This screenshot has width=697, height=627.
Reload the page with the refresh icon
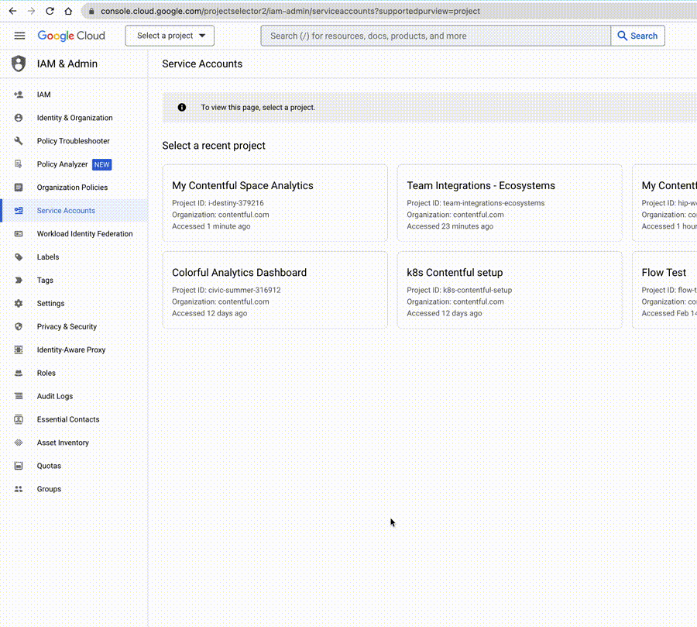[50, 11]
